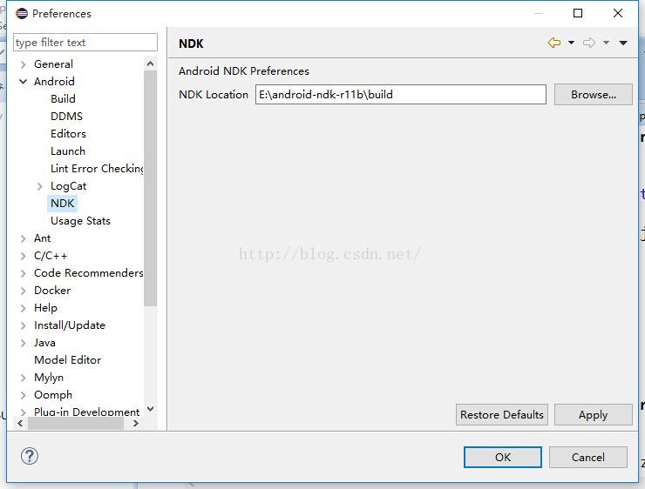Expand the Oomph tree node

tap(23, 395)
